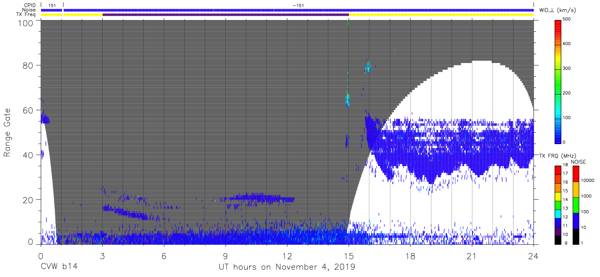The width and height of the screenshot is (600, 277).
Task: Click the 15 MHz label on TX FRQ legend
Action: 565,191
